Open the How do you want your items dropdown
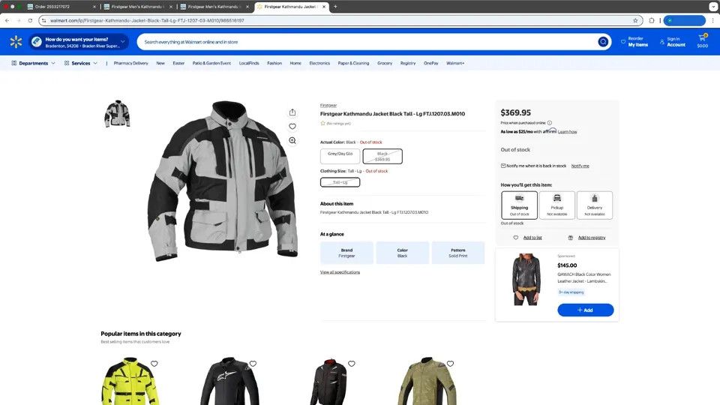Viewport: 720px width, 405px height. click(79, 42)
